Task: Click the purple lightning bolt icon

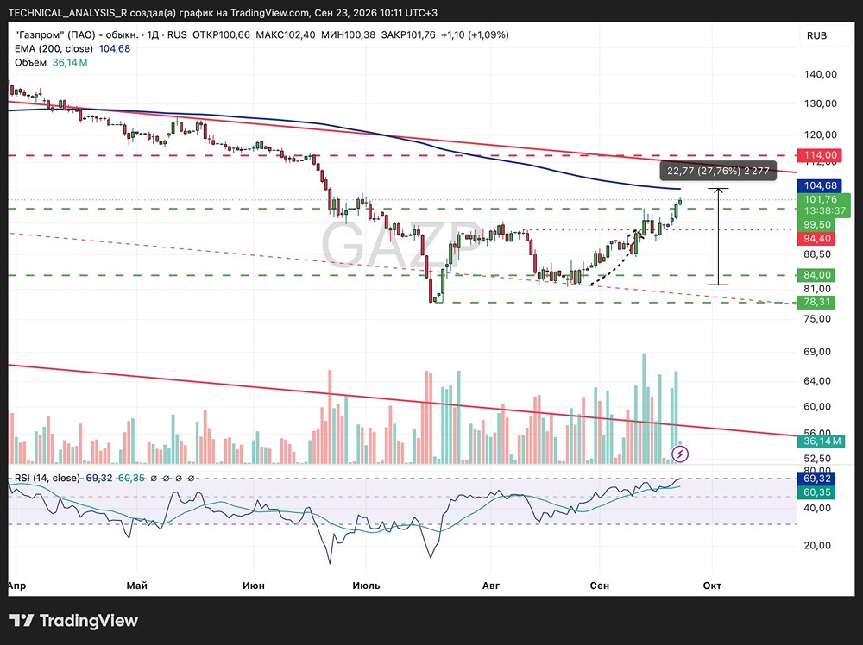Action: tap(680, 454)
